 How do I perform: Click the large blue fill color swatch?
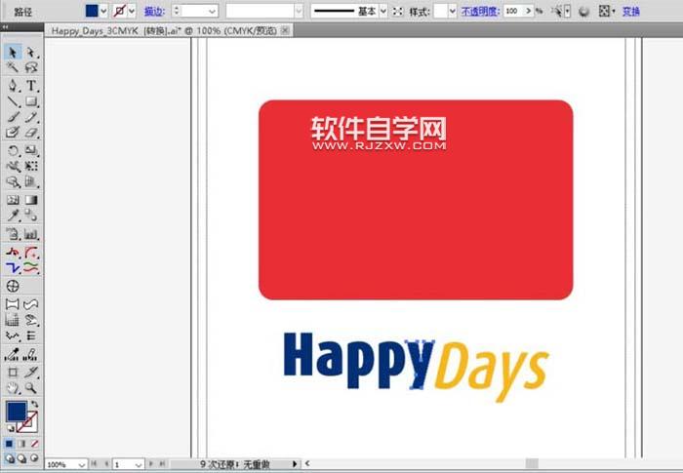tap(17, 413)
